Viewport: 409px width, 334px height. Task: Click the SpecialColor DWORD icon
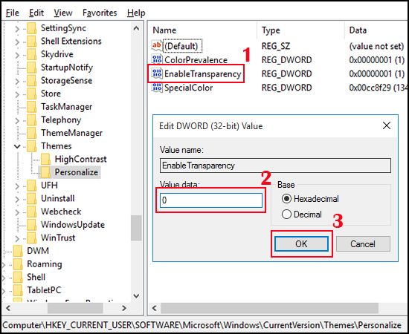pos(156,88)
